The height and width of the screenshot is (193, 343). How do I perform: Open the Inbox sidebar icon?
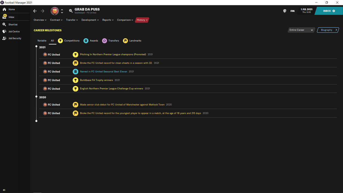[x=5, y=17]
